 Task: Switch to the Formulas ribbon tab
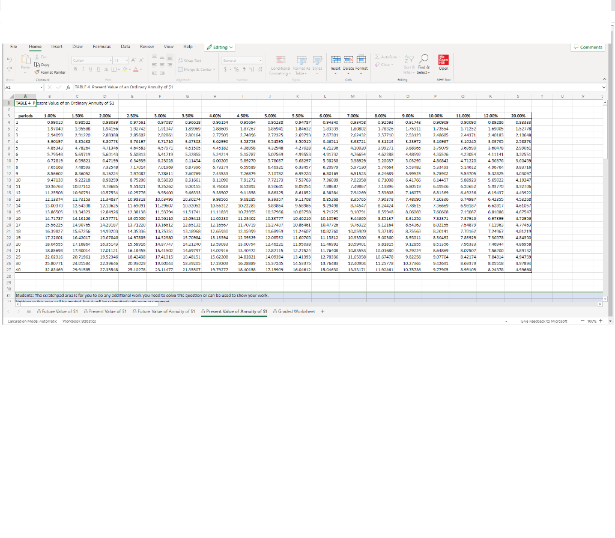point(101,46)
